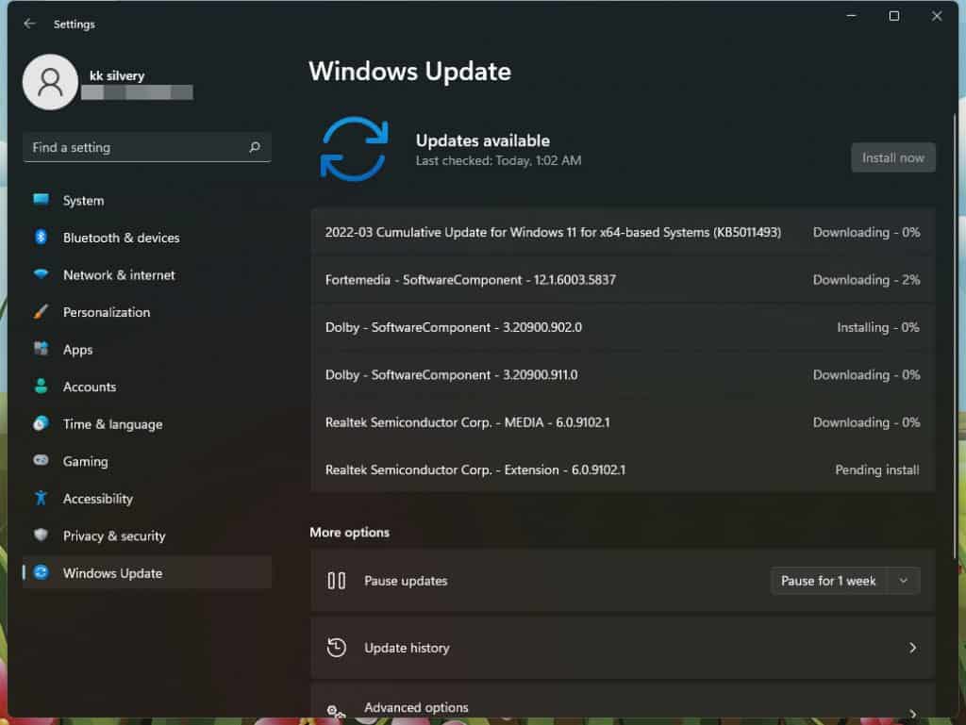
Task: Click the kk silvery account name
Action: pos(117,75)
